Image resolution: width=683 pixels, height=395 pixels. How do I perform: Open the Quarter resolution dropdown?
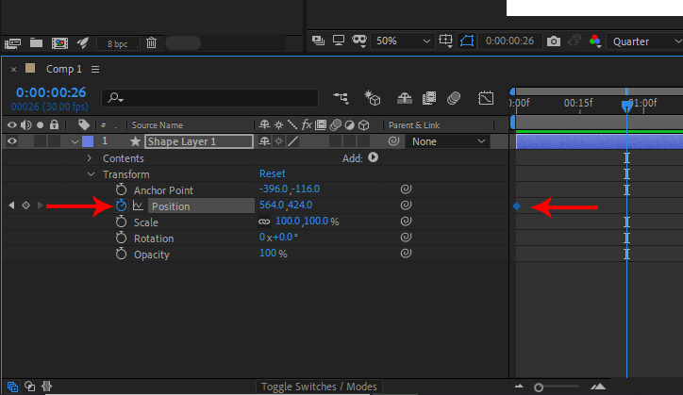point(645,41)
